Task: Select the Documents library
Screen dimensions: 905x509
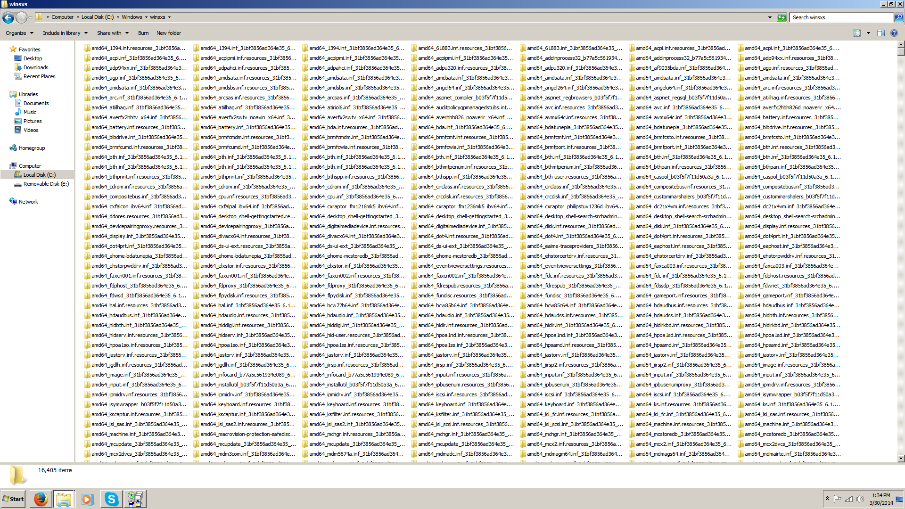Action: 36,103
